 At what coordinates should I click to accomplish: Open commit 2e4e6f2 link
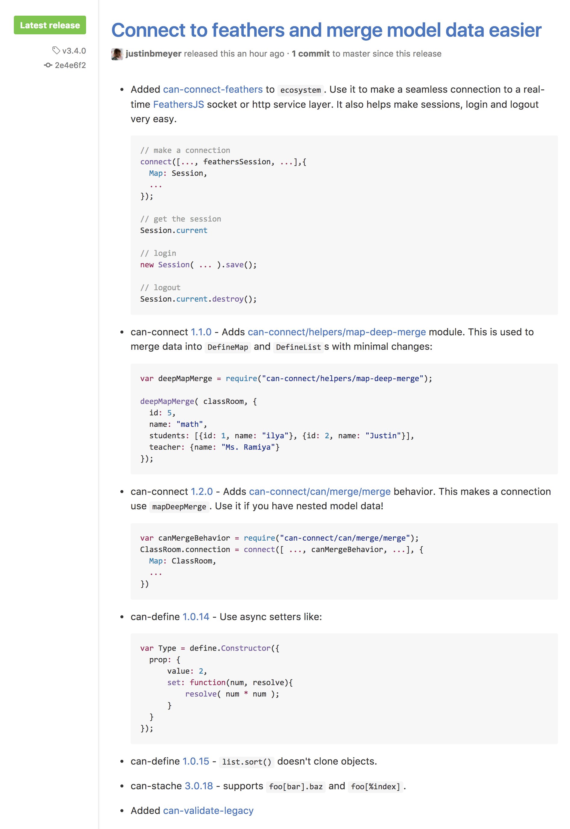pyautogui.click(x=70, y=65)
